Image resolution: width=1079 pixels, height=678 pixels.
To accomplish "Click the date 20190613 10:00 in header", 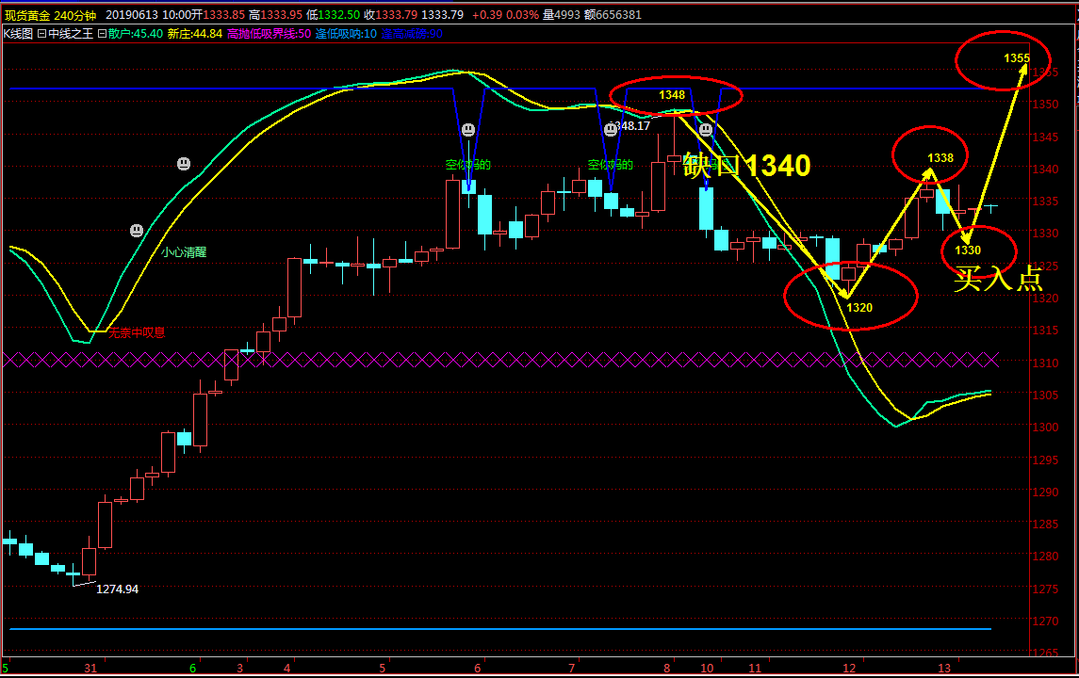I will tap(148, 14).
